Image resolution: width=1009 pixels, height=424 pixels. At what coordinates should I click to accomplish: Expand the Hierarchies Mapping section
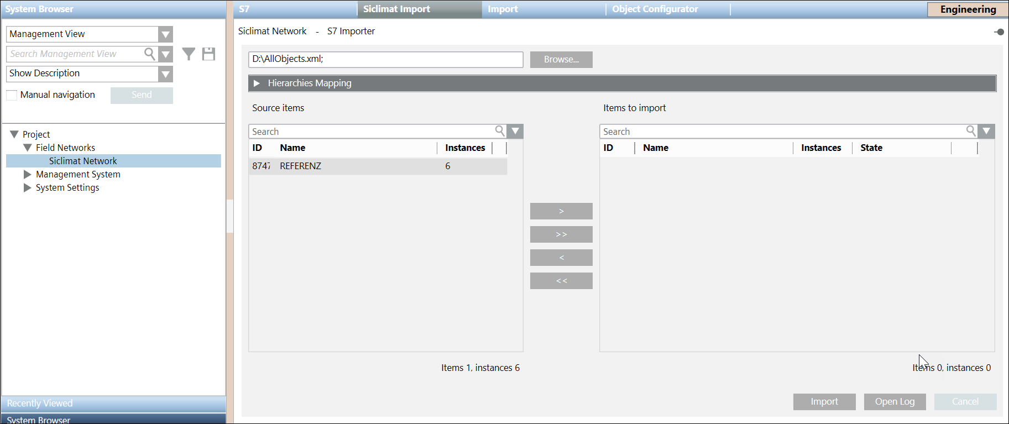(x=257, y=83)
